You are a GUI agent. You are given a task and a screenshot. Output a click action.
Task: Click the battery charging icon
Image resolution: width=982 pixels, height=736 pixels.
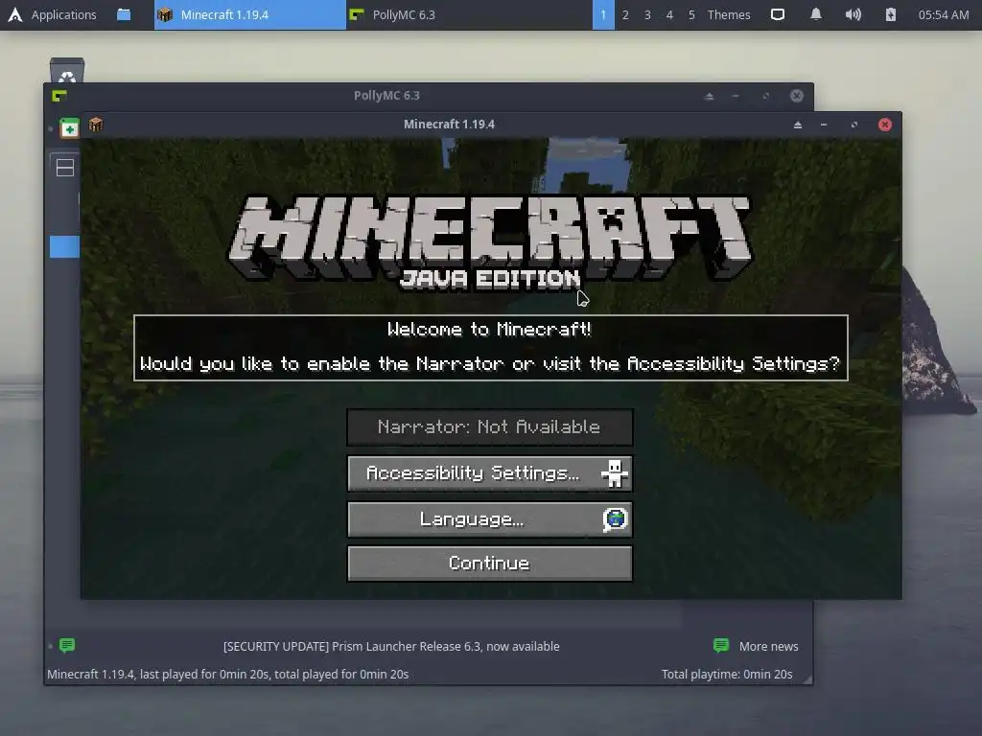point(891,14)
